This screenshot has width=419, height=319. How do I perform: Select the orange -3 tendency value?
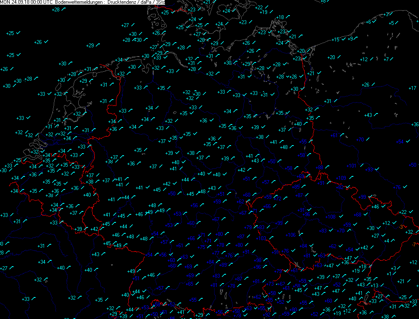[401, 227]
